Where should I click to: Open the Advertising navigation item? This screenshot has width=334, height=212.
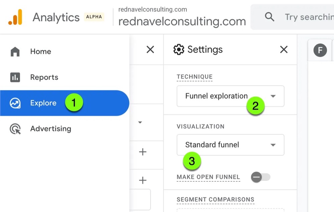[x=64, y=129]
